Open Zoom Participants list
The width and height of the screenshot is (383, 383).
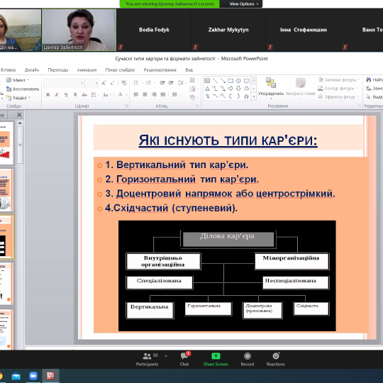tap(147, 360)
